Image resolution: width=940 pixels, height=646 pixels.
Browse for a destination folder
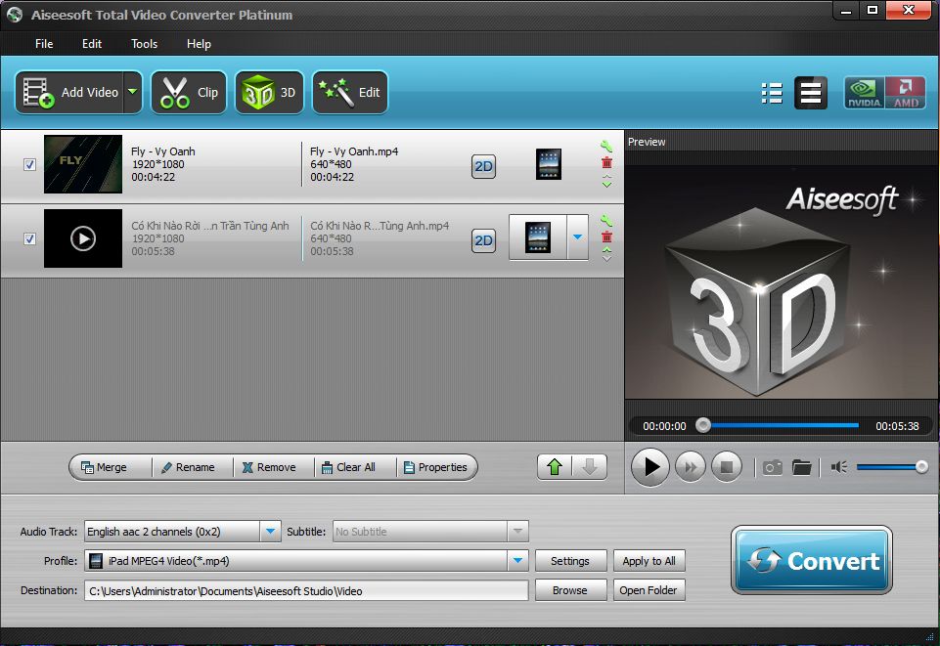(570, 590)
